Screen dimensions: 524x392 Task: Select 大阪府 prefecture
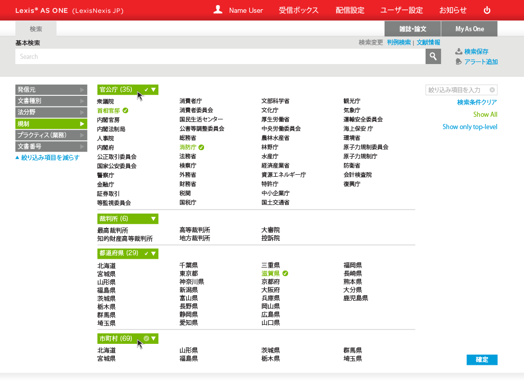pos(271,290)
